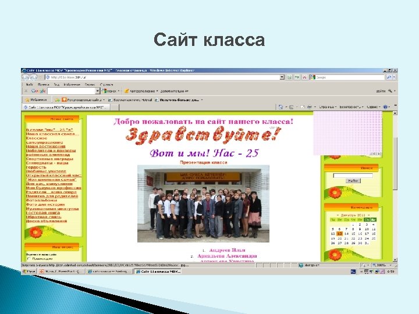This screenshot has height=314, width=419.
Task: Click the Интернет security zone status icon
Action: point(301,265)
